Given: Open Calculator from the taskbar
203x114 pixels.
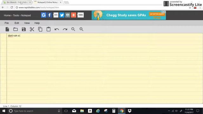Looking at the screenshot, I should pyautogui.click(x=114, y=111).
